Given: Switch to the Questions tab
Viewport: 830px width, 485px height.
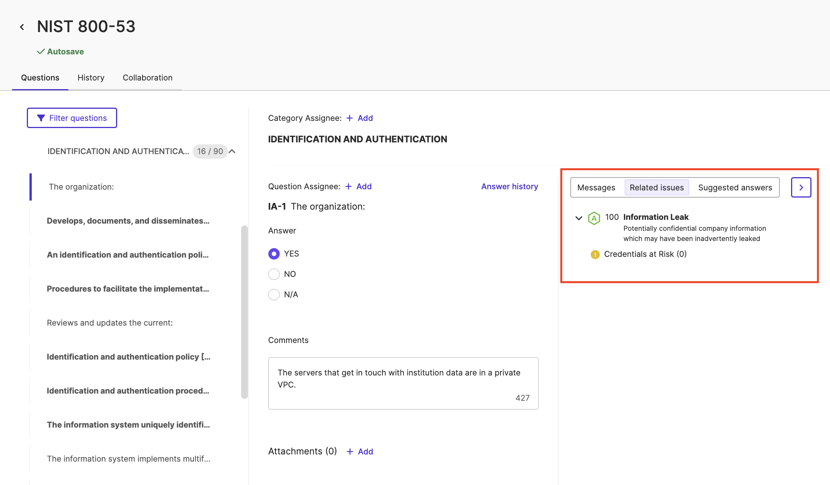Looking at the screenshot, I should [x=40, y=77].
